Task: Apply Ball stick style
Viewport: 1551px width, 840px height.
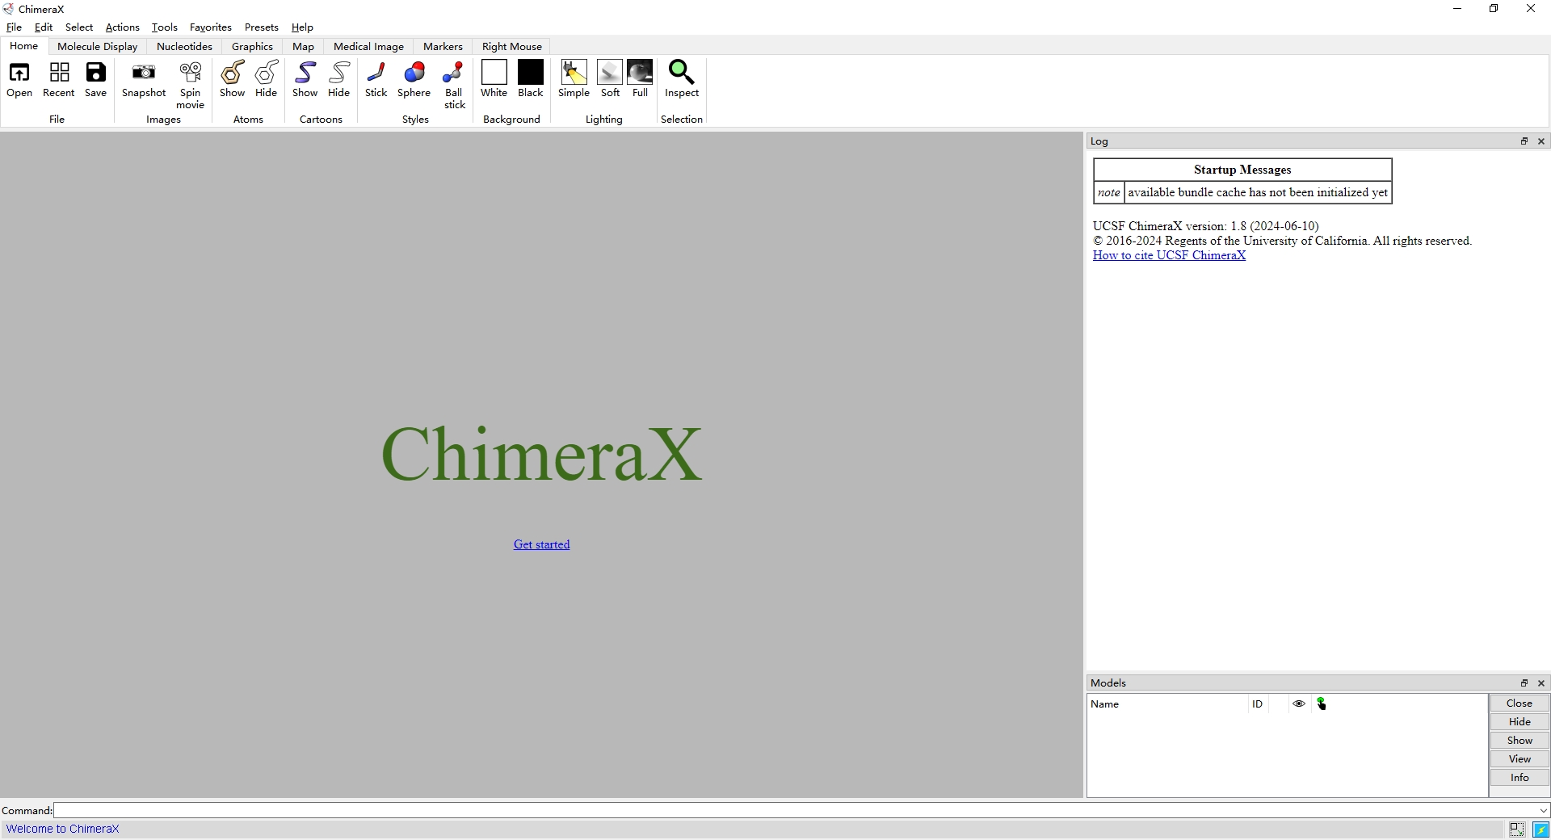Action: (x=454, y=85)
